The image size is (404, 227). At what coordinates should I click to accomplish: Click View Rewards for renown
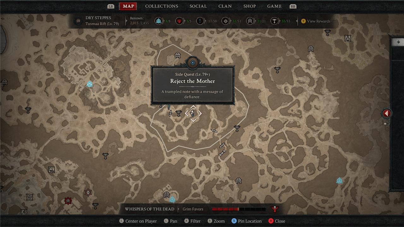(316, 21)
